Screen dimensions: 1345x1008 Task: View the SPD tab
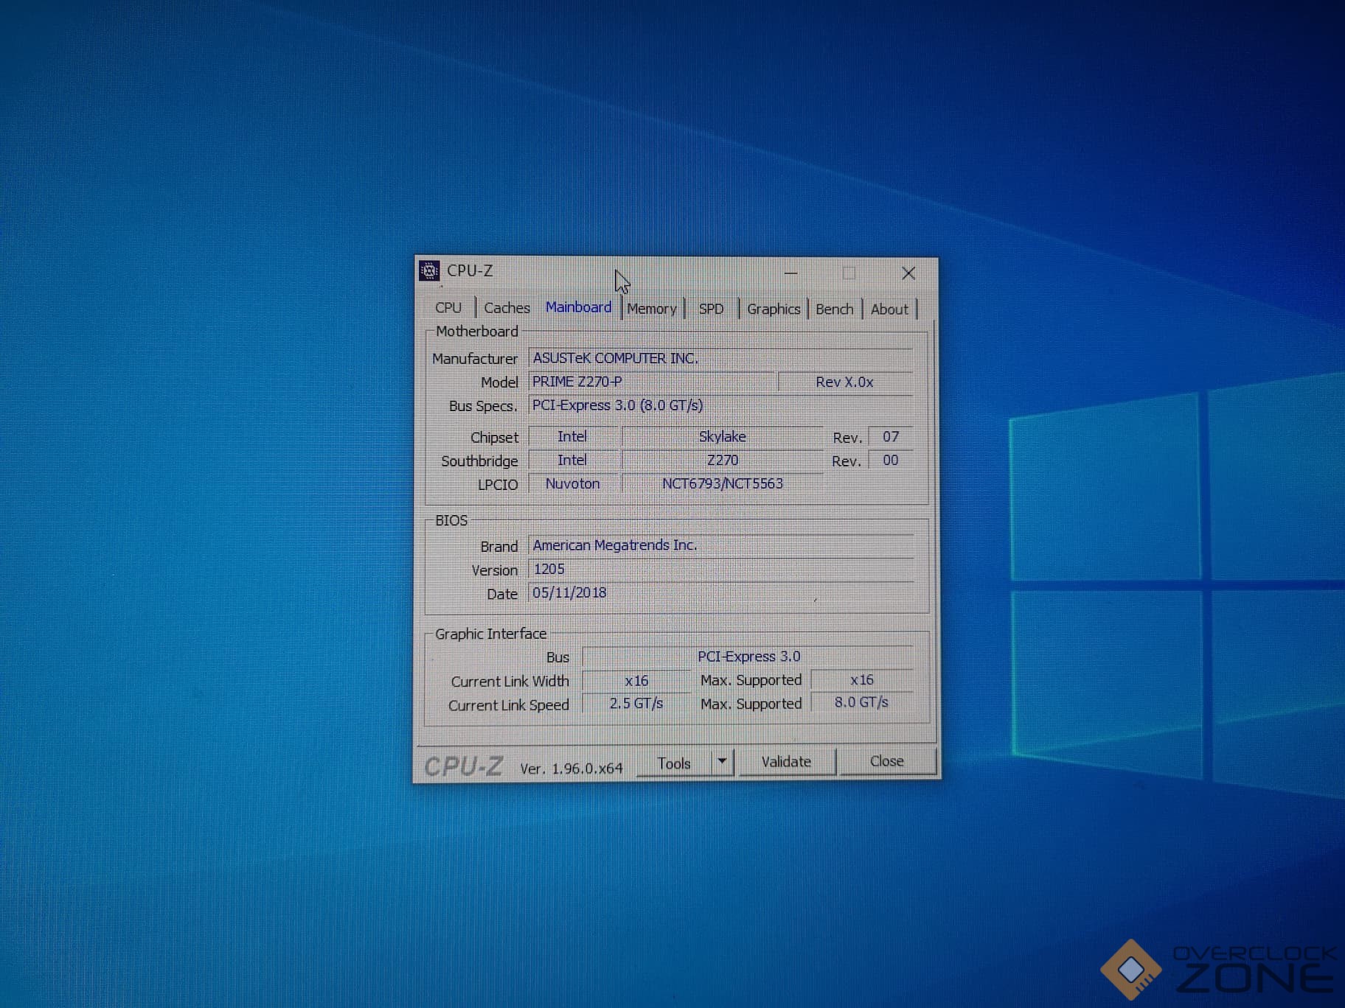pos(711,309)
